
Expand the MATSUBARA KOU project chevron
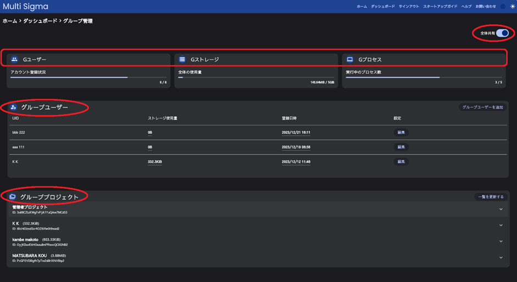(501, 257)
